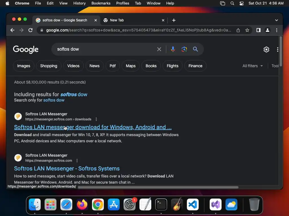The image size is (289, 216).
Task: Click the forward navigation arrow
Action: coord(21,30)
